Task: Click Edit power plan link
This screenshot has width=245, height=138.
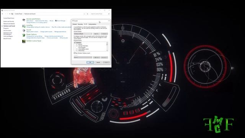Action: (64, 38)
